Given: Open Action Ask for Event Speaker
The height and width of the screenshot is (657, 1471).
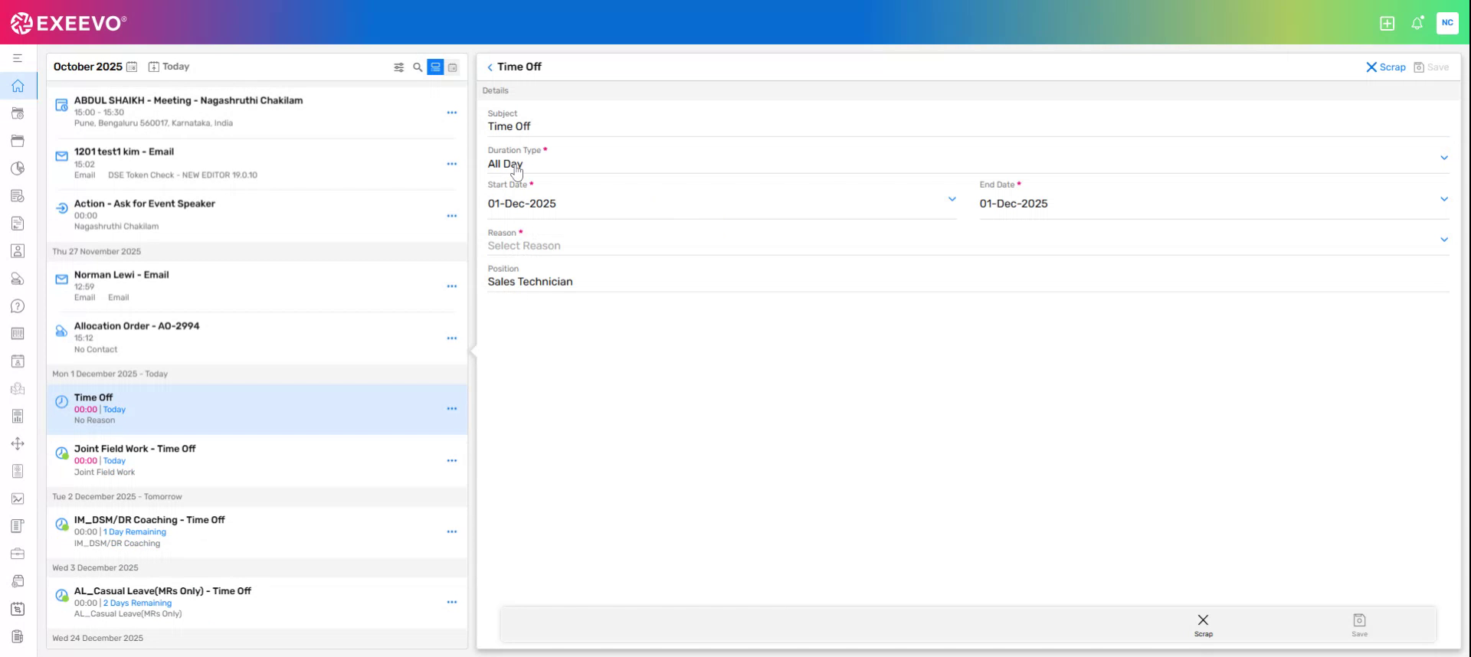Looking at the screenshot, I should click(x=257, y=215).
